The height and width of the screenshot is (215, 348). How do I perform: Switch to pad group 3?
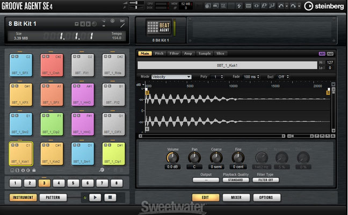(x=44, y=183)
